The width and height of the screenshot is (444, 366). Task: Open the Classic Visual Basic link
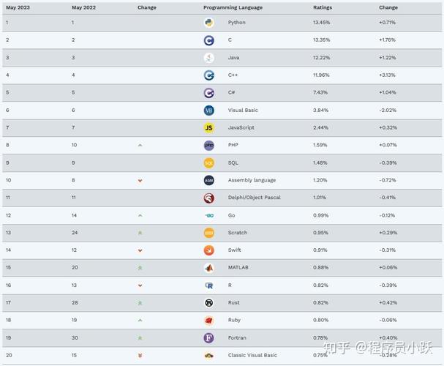252,355
